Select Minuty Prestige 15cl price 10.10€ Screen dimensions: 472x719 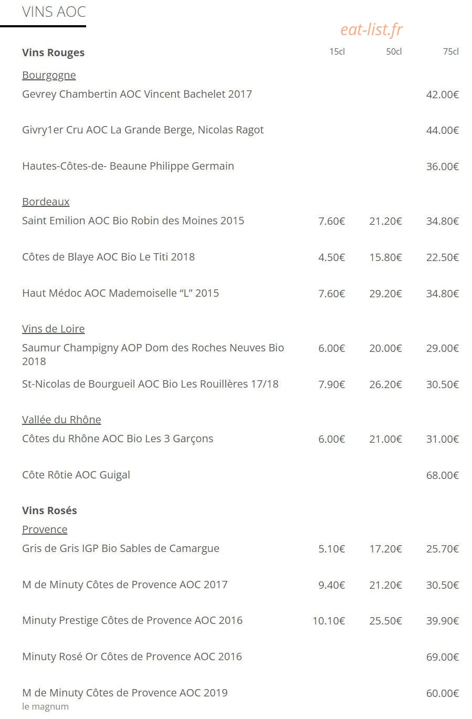coord(329,621)
